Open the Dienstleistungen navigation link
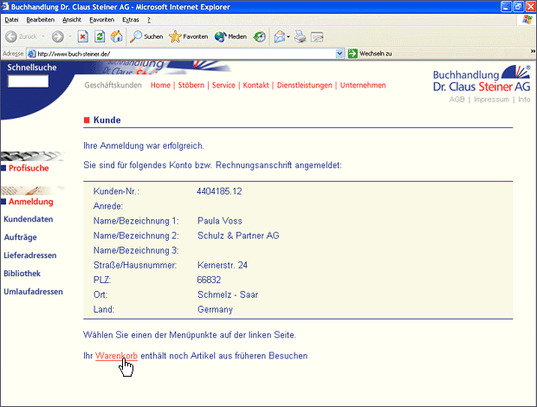The height and width of the screenshot is (407, 537). (x=305, y=85)
